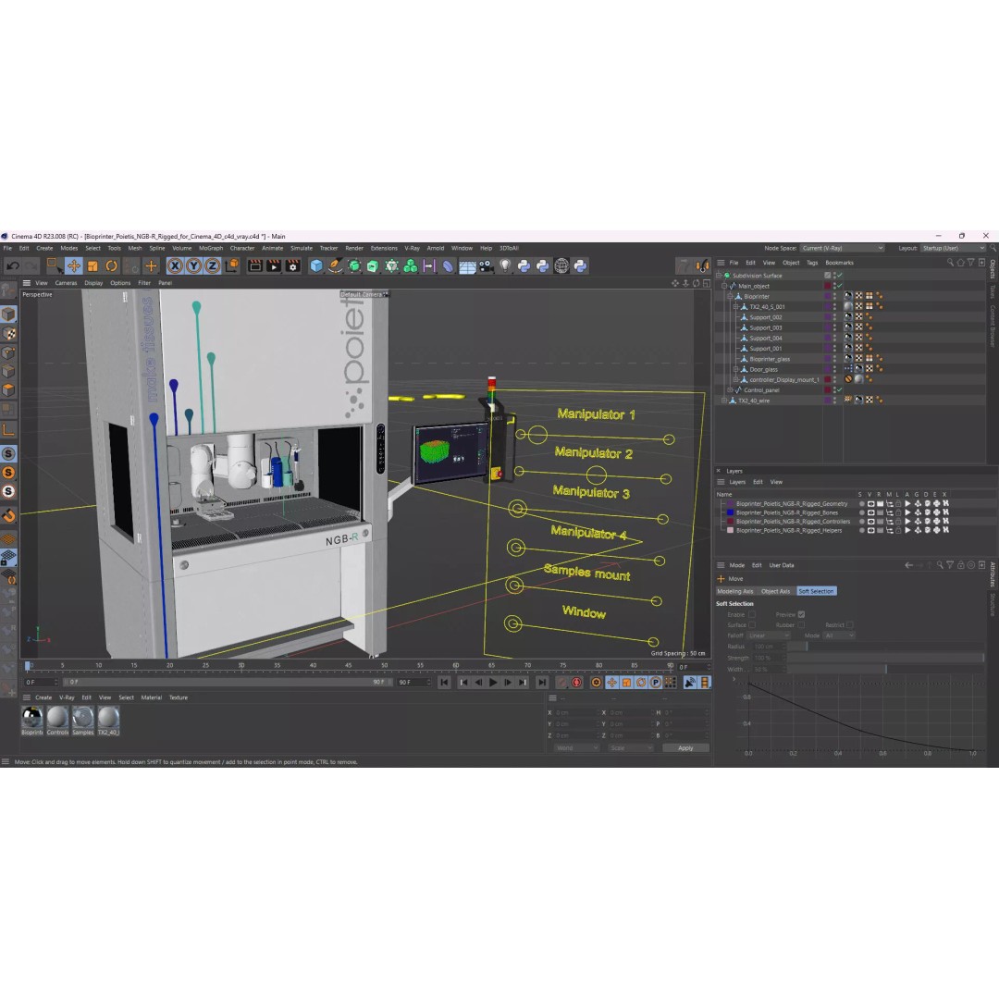Viewport: 999px width, 999px height.
Task: Click the Apply button in coordinates panel
Action: 685,748
